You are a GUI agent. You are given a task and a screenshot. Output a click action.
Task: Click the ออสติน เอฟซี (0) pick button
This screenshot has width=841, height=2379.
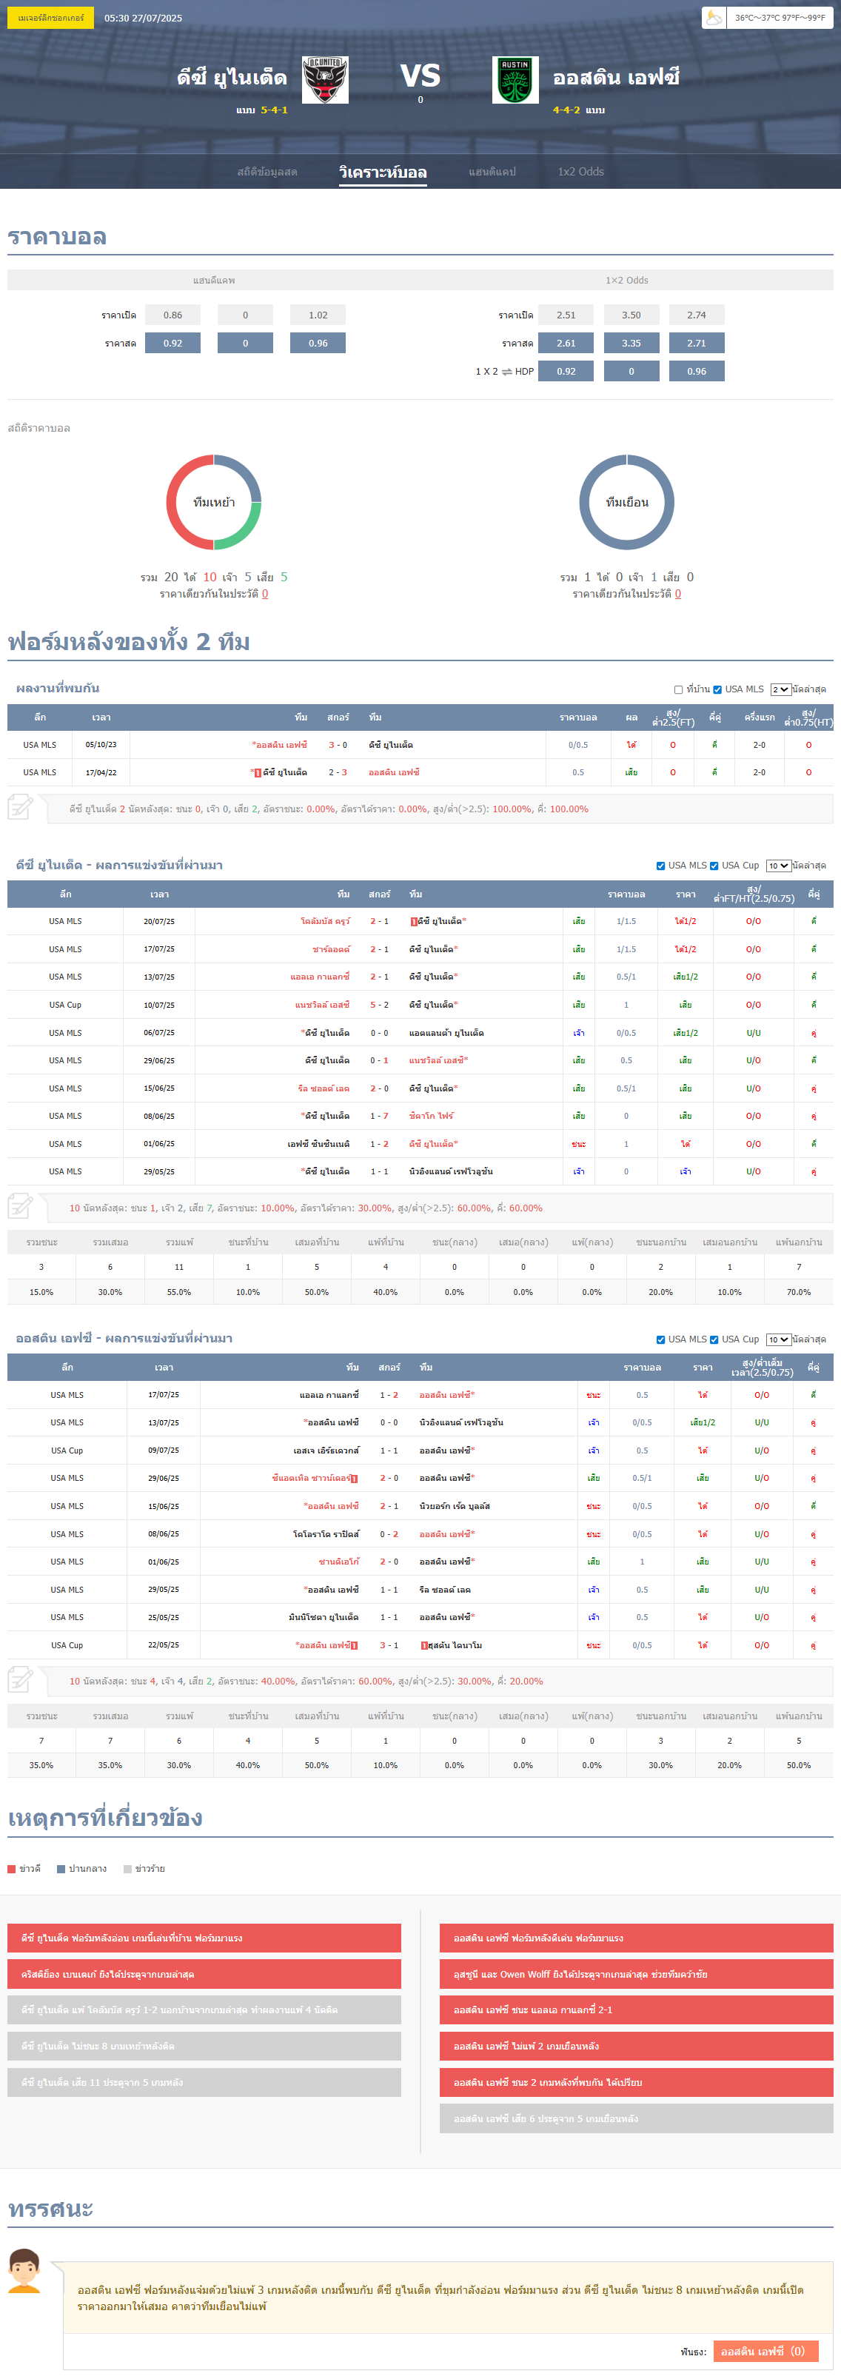click(765, 2352)
